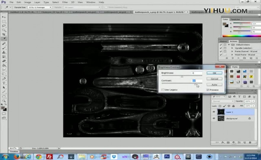Select the Brush tool

[4, 48]
